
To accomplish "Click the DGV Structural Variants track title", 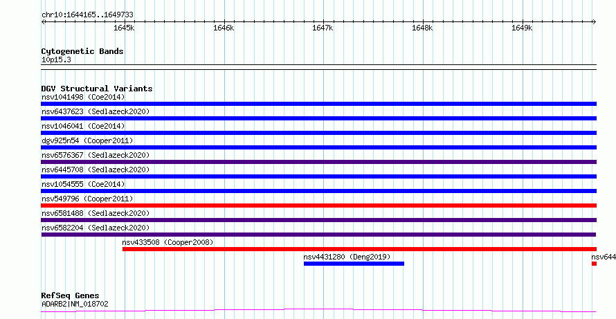I will 97,89.
